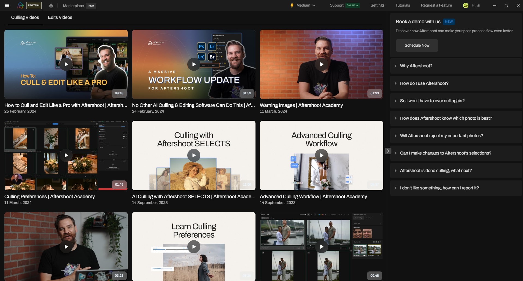Expand Will Aftershoot reject my important photos?
523x281 pixels.
tap(456, 136)
